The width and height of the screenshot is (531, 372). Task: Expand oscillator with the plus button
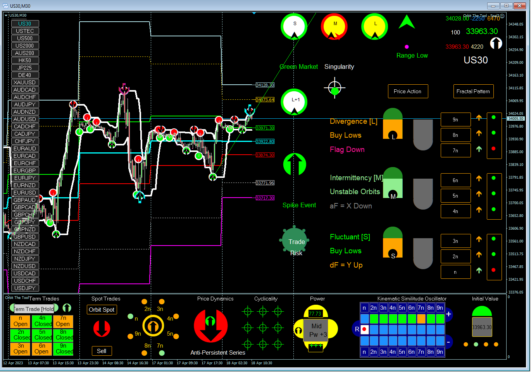click(448, 314)
